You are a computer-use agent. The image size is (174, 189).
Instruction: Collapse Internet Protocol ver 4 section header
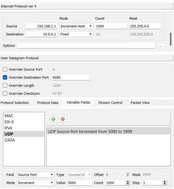click(87, 6)
